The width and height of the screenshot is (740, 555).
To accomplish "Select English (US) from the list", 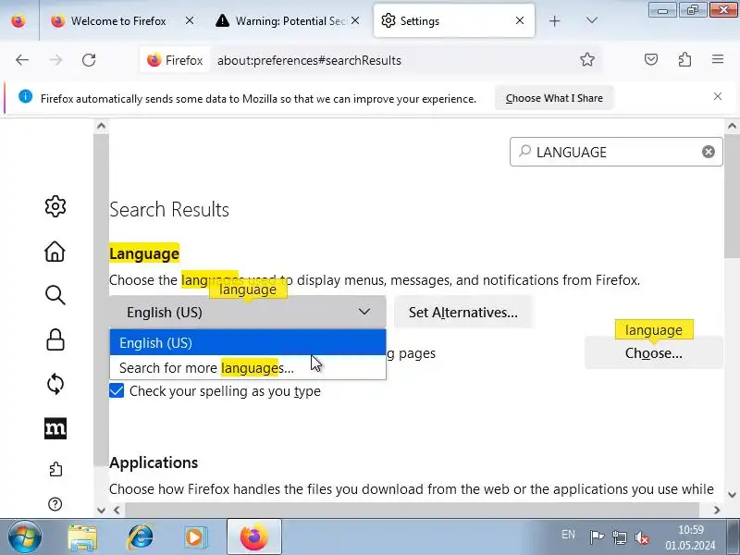I will coord(248,342).
